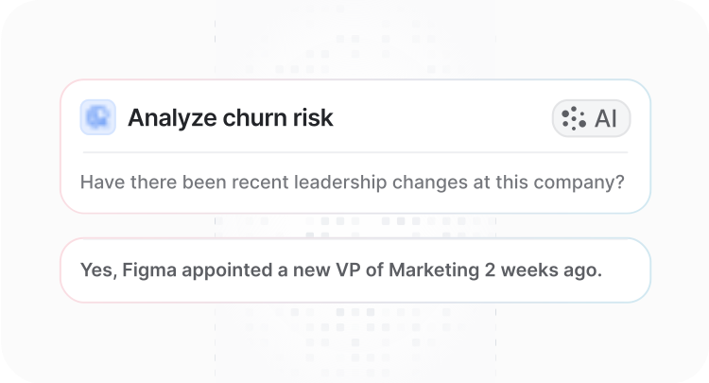The image size is (709, 383).
Task: Click the AI sparkle dots icon
Action: tap(574, 118)
